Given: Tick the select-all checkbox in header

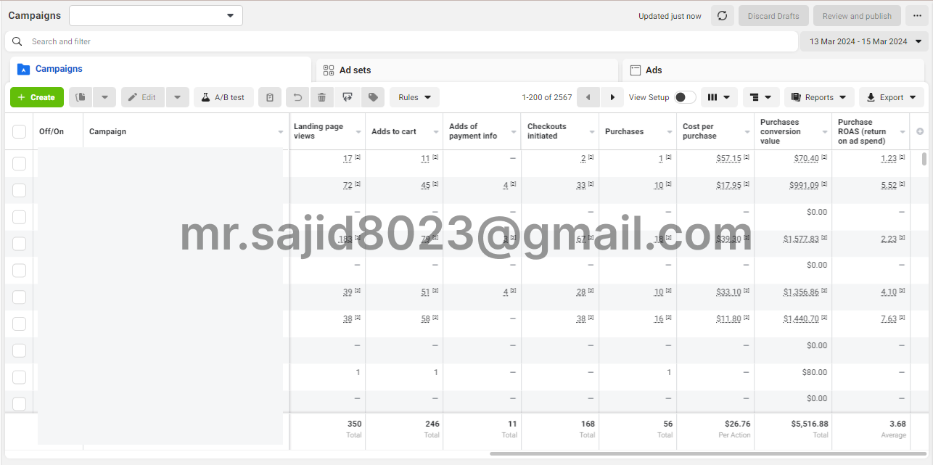Looking at the screenshot, I should pos(19,131).
